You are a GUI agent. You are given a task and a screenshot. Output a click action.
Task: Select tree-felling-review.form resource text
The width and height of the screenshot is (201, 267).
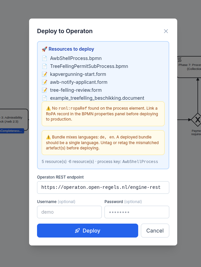pos(76,90)
